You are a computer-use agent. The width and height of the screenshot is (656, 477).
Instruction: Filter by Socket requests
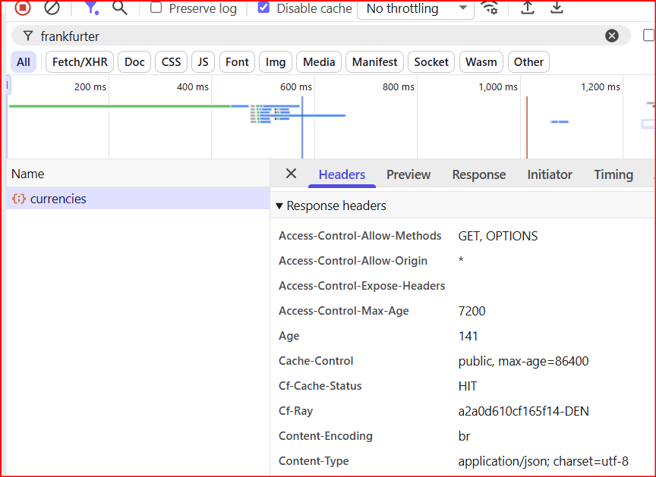tap(431, 62)
